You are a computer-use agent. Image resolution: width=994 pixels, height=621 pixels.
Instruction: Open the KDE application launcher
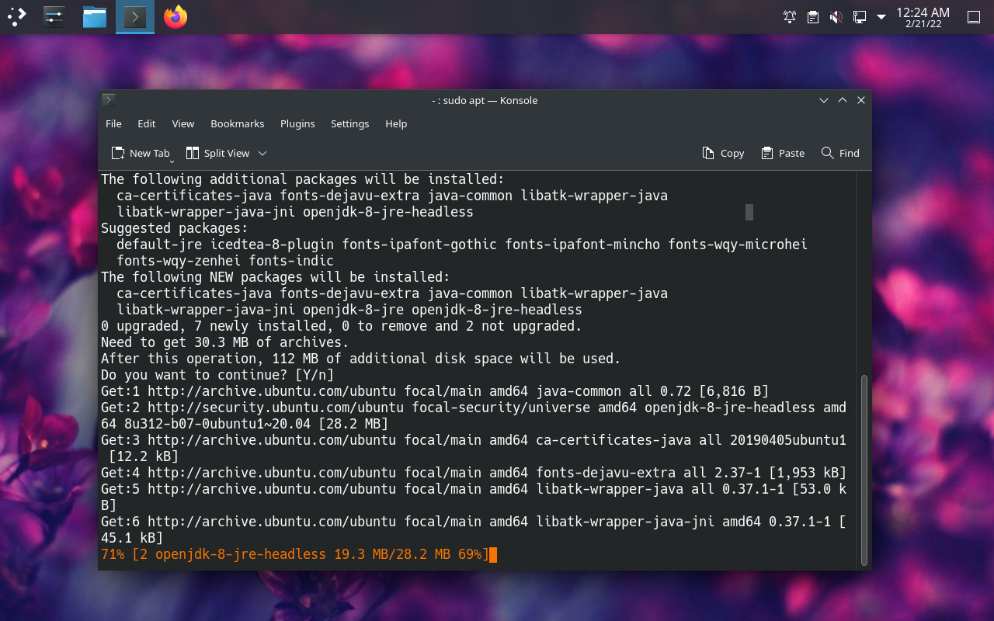click(16, 16)
